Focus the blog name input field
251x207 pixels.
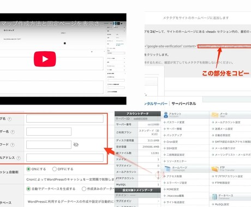point(65,119)
